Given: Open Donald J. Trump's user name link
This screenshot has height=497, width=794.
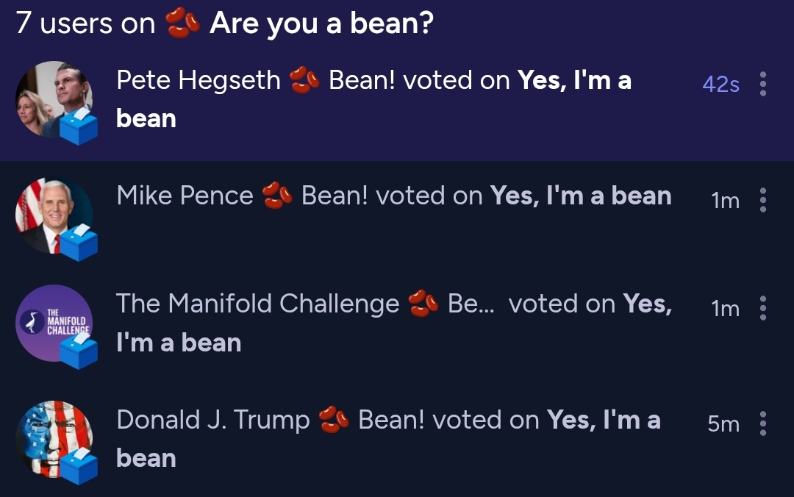Looking at the screenshot, I should pos(213,420).
